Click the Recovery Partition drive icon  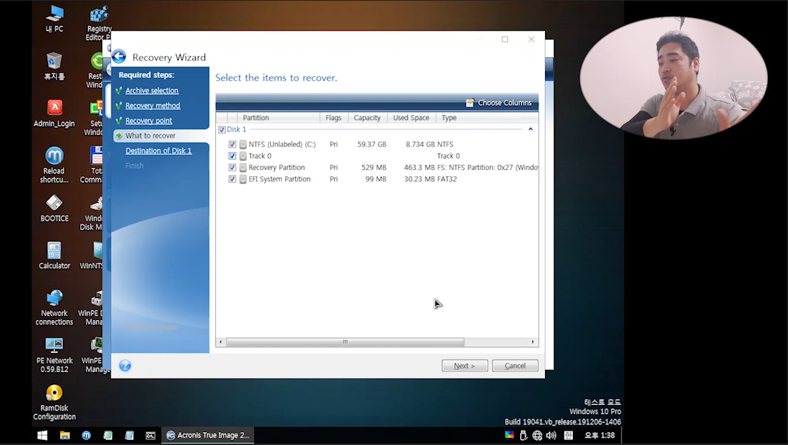[243, 167]
